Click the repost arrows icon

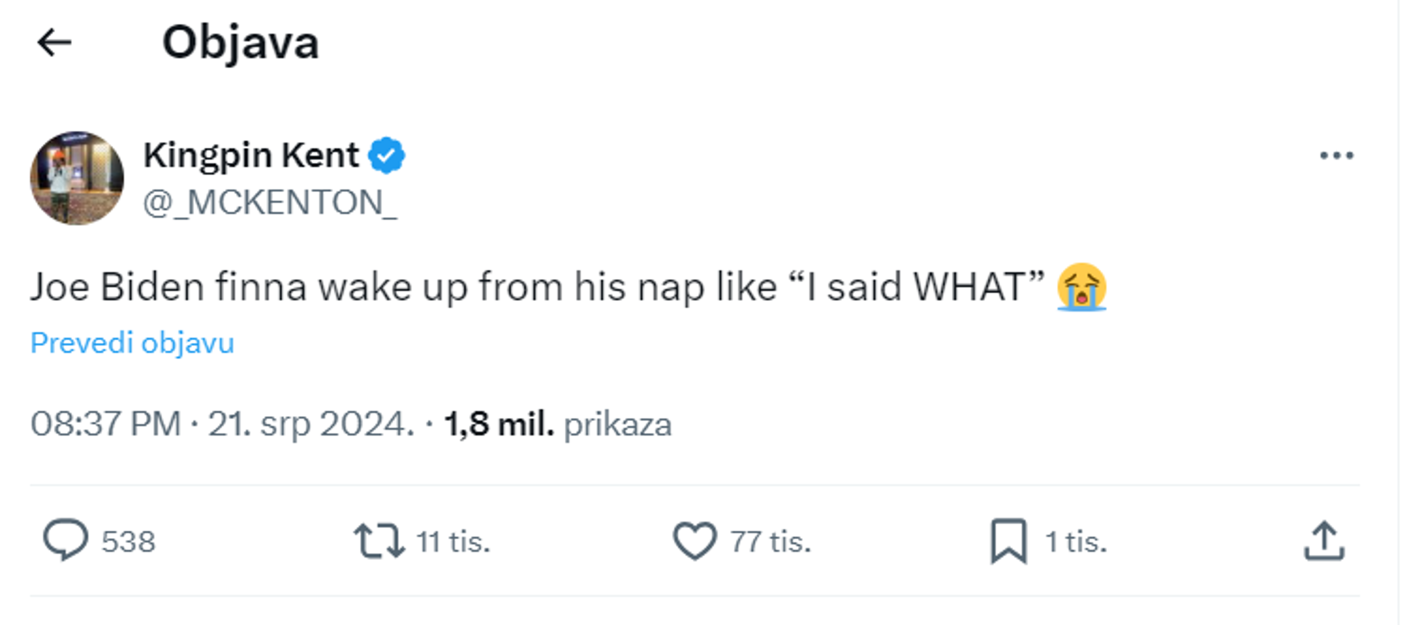(379, 541)
